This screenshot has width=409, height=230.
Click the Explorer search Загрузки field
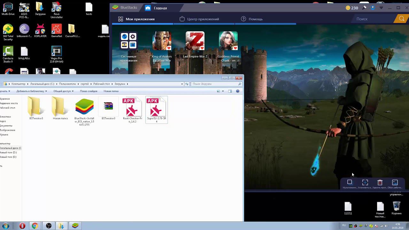click(x=216, y=84)
